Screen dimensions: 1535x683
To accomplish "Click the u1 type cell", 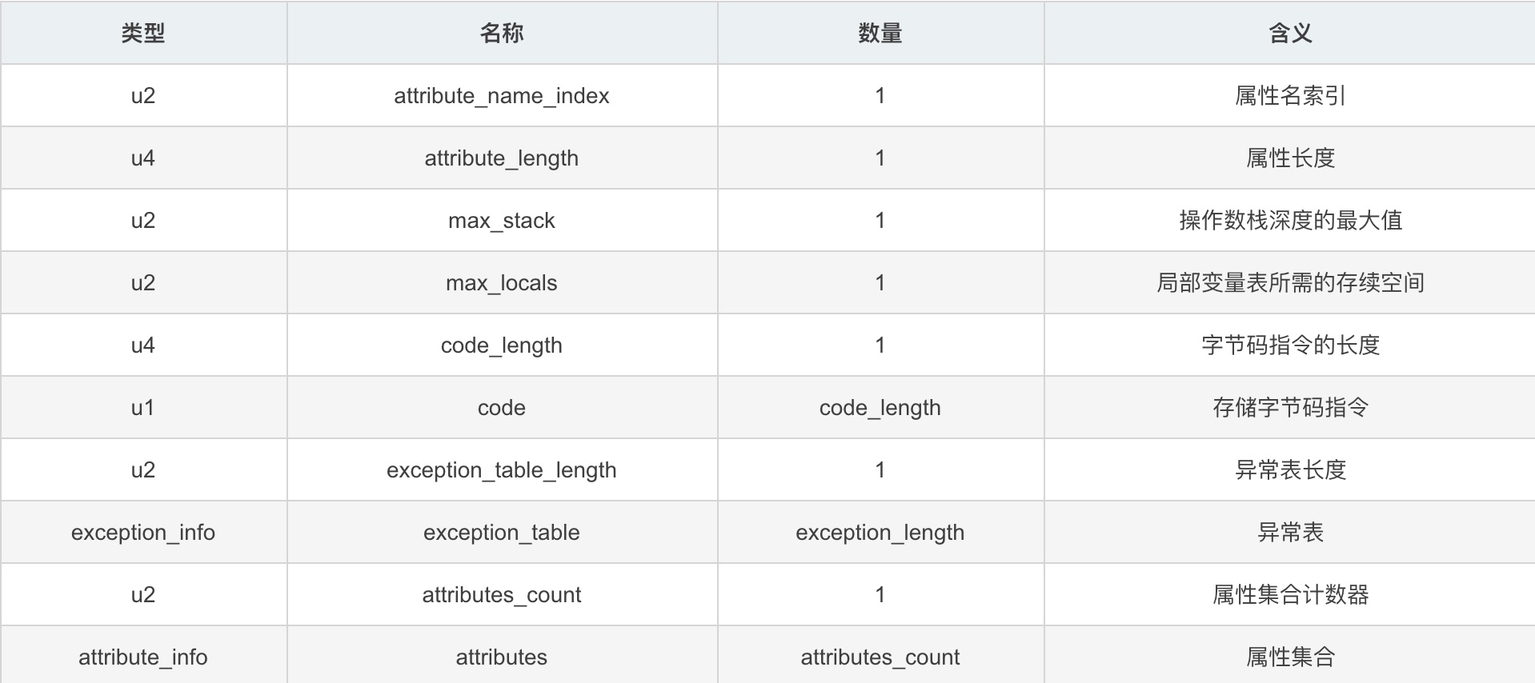I will (143, 407).
